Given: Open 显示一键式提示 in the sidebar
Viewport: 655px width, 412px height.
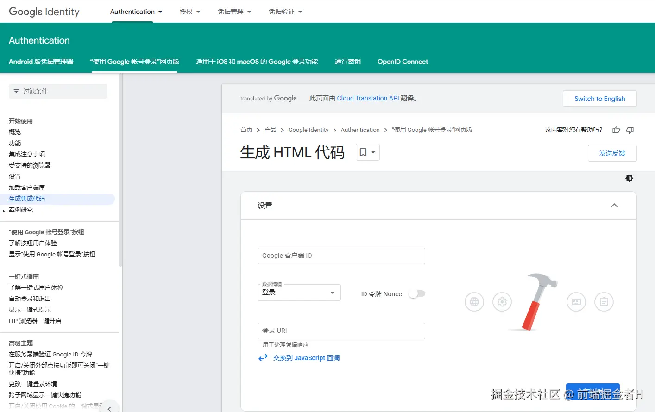Looking at the screenshot, I should tap(30, 310).
